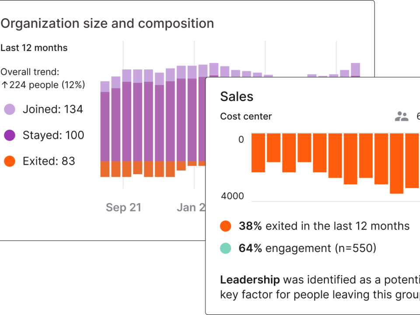
Task: Click the 64% engagement (n=550) text
Action: [308, 248]
